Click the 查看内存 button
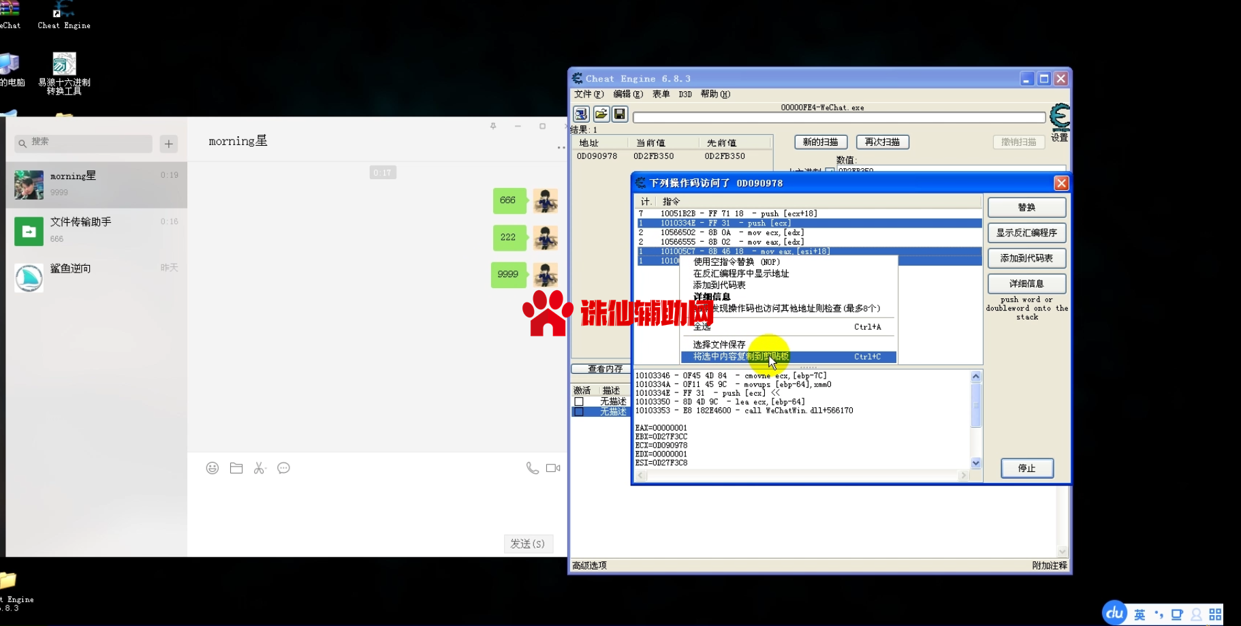Viewport: 1241px width, 626px height. (x=601, y=369)
